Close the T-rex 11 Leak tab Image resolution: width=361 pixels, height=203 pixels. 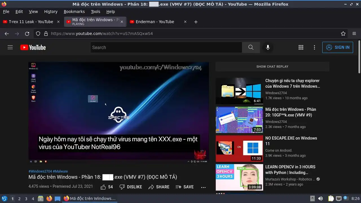pos(58,22)
